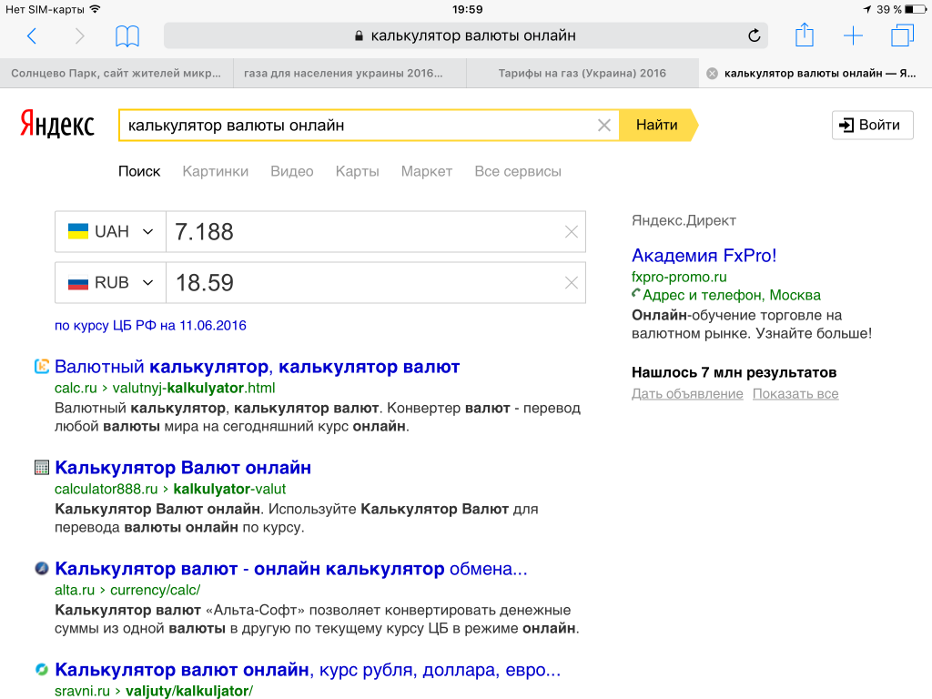Open alta.ru currency/calc URL link
The width and height of the screenshot is (932, 699).
tap(127, 590)
